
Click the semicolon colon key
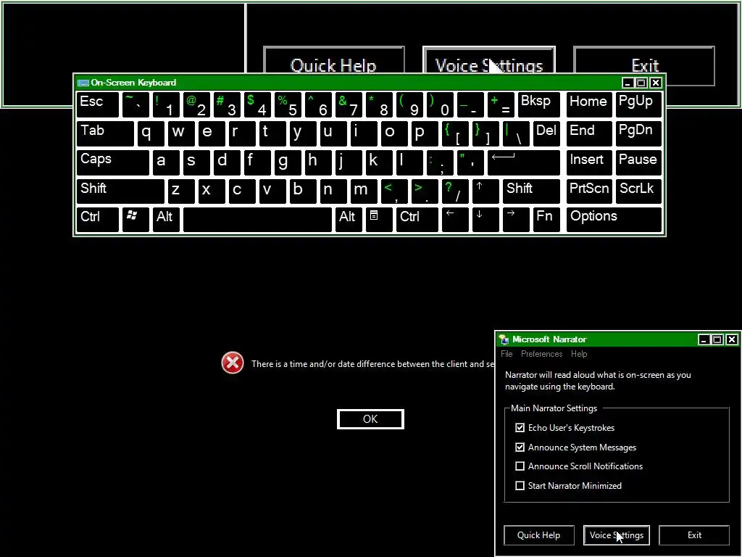pos(440,162)
